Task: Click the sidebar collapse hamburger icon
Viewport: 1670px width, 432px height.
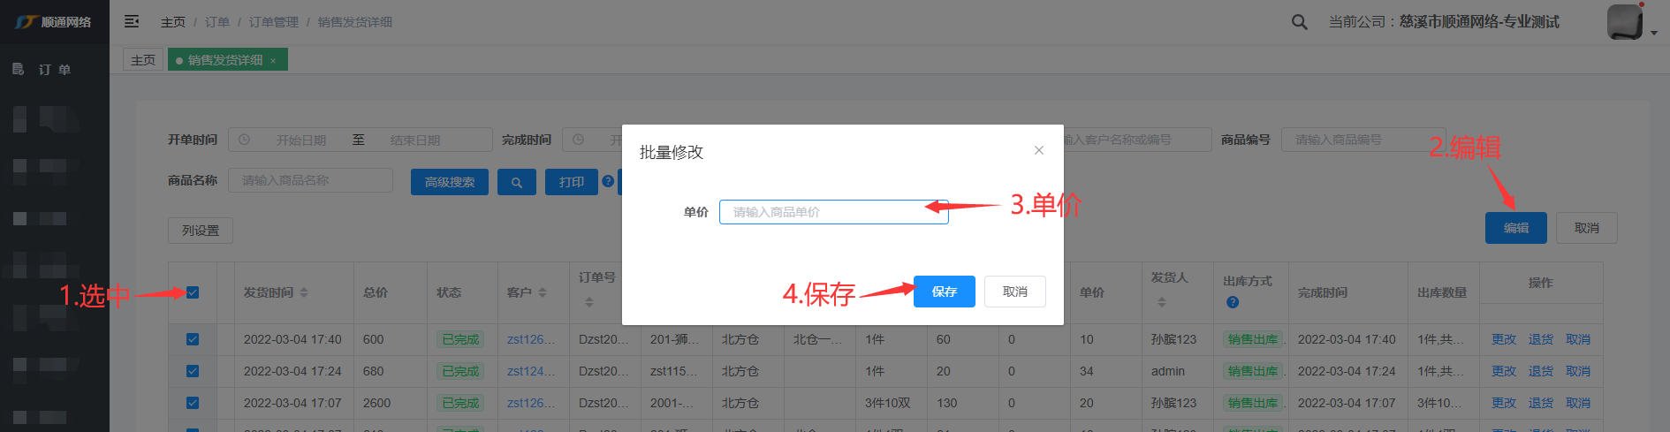Action: point(132,21)
